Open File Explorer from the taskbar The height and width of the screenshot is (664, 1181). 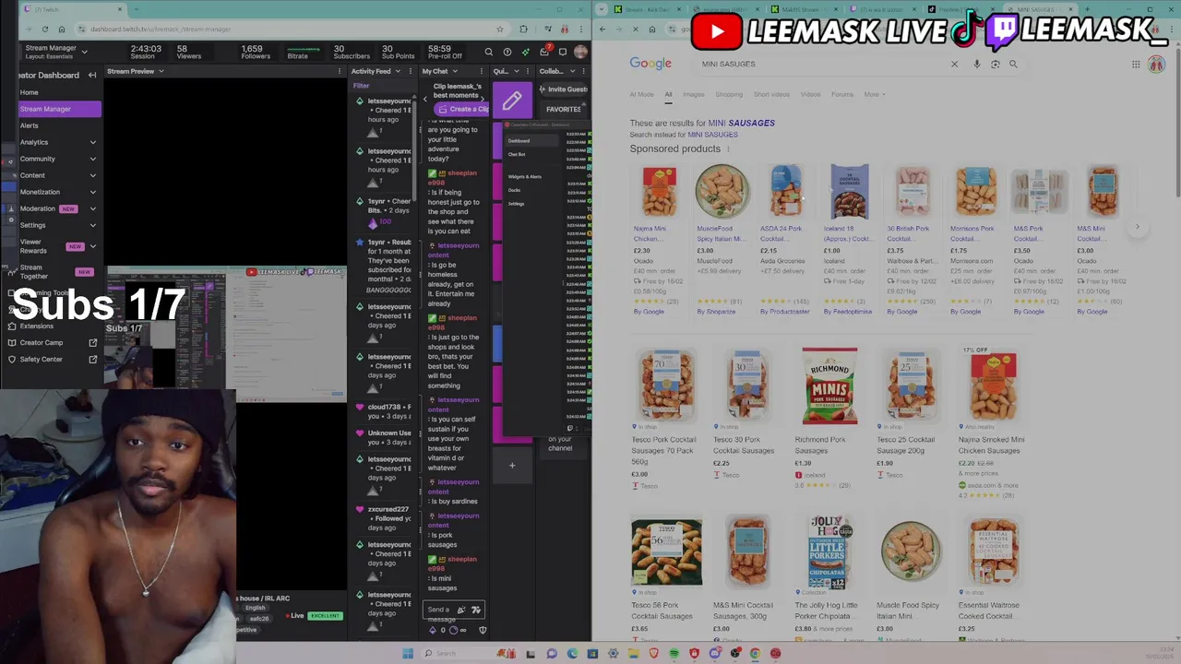[x=634, y=653]
